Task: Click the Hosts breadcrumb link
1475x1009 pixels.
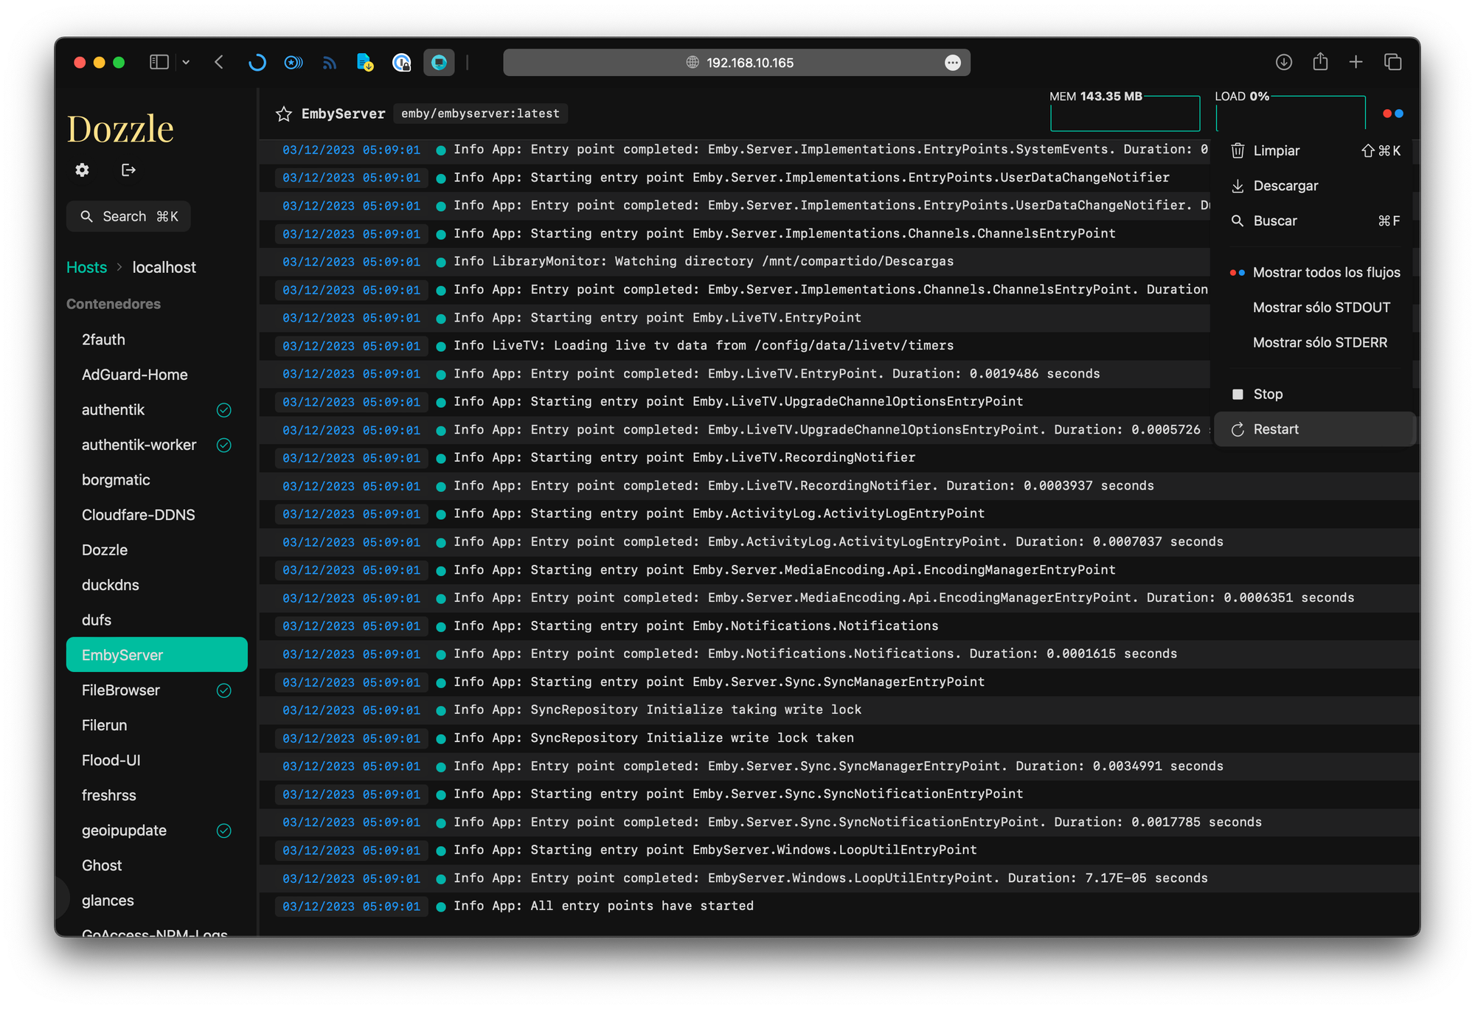Action: (x=86, y=267)
